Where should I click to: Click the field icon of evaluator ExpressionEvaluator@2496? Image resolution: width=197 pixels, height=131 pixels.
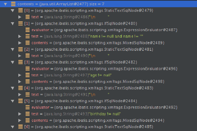click(x=28, y=69)
